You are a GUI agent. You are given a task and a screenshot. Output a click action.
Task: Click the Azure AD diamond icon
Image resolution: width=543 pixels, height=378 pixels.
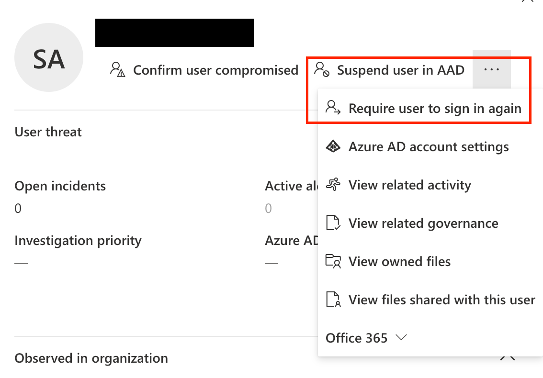[332, 146]
